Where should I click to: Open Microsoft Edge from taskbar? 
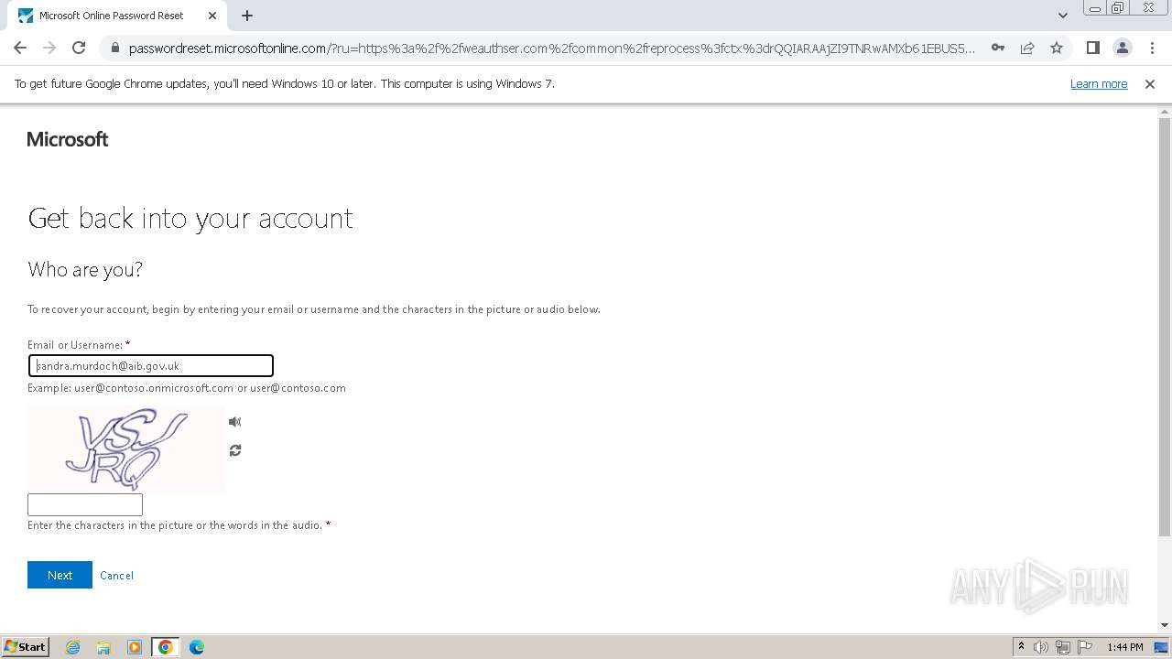point(197,647)
